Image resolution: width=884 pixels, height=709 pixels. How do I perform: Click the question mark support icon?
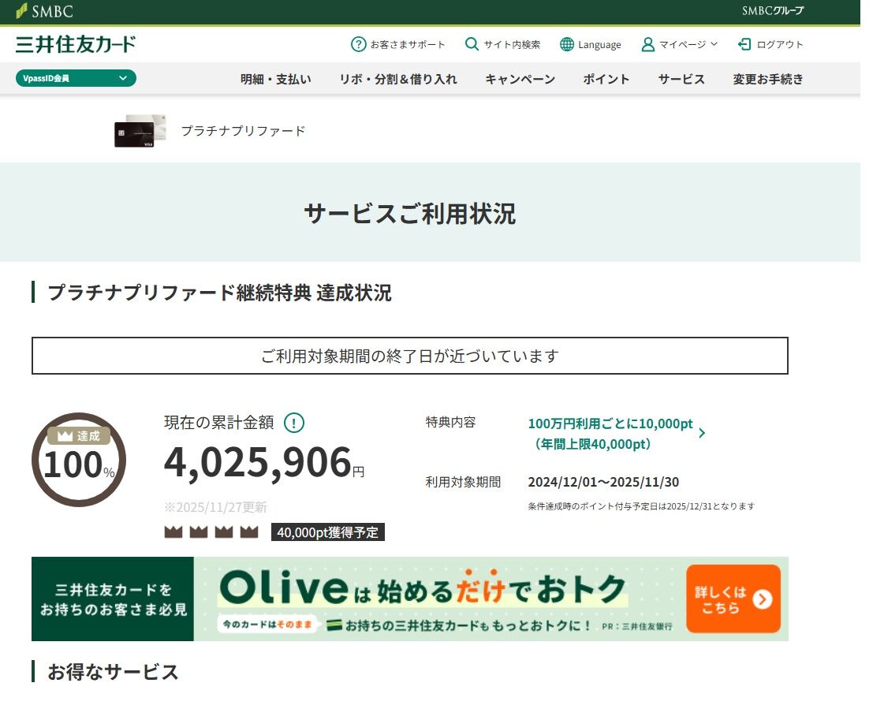coord(358,44)
